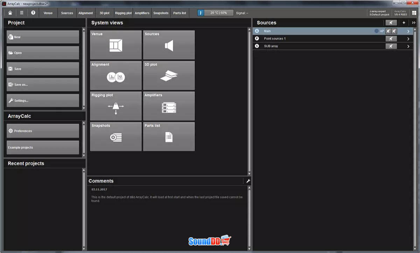Click the temperature thermometer icon
Image resolution: width=420 pixels, height=253 pixels.
(201, 13)
